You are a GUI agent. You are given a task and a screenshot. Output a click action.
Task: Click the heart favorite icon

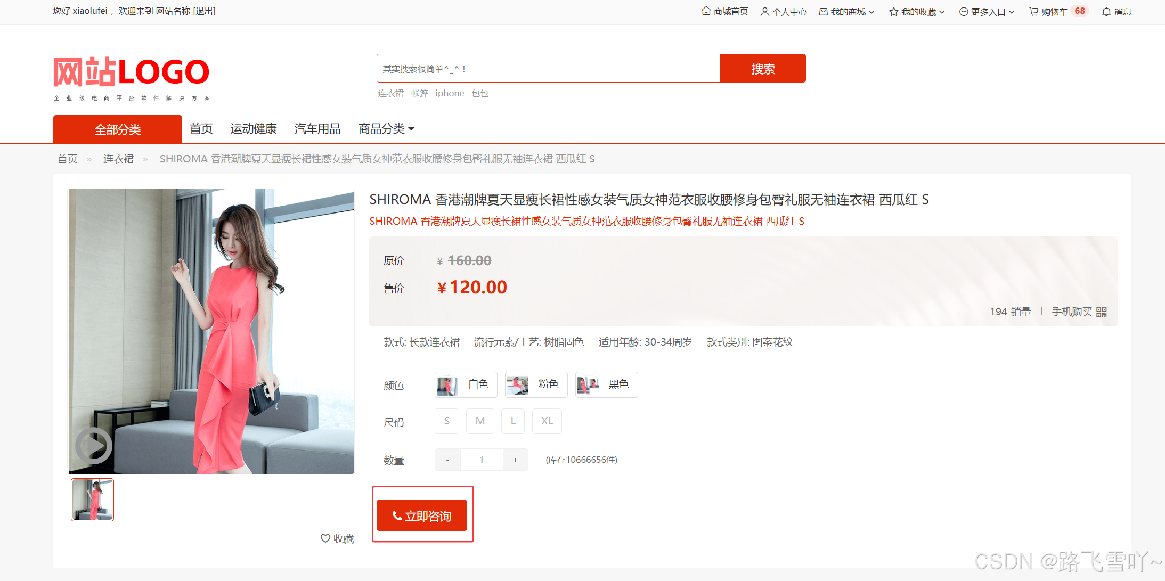point(325,538)
